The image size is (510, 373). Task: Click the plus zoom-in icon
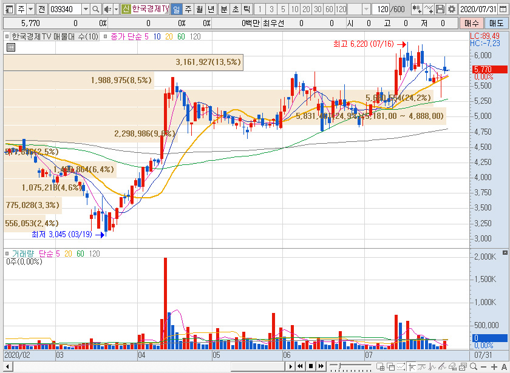coord(494,366)
